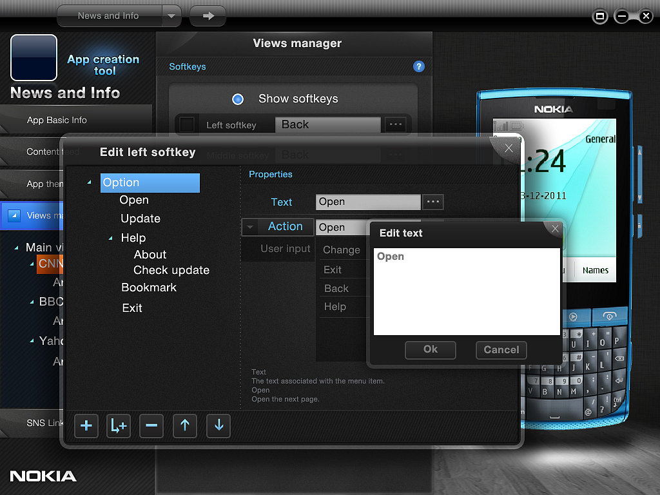Click the fullscreen window icon
660x495 pixels.
(x=600, y=16)
